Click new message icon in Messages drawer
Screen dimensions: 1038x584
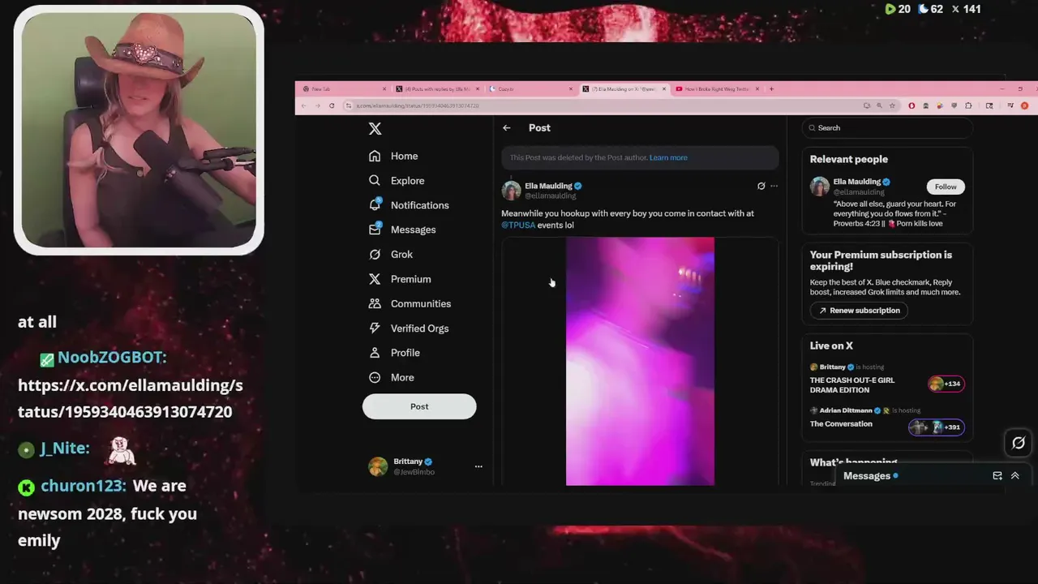[x=997, y=476]
